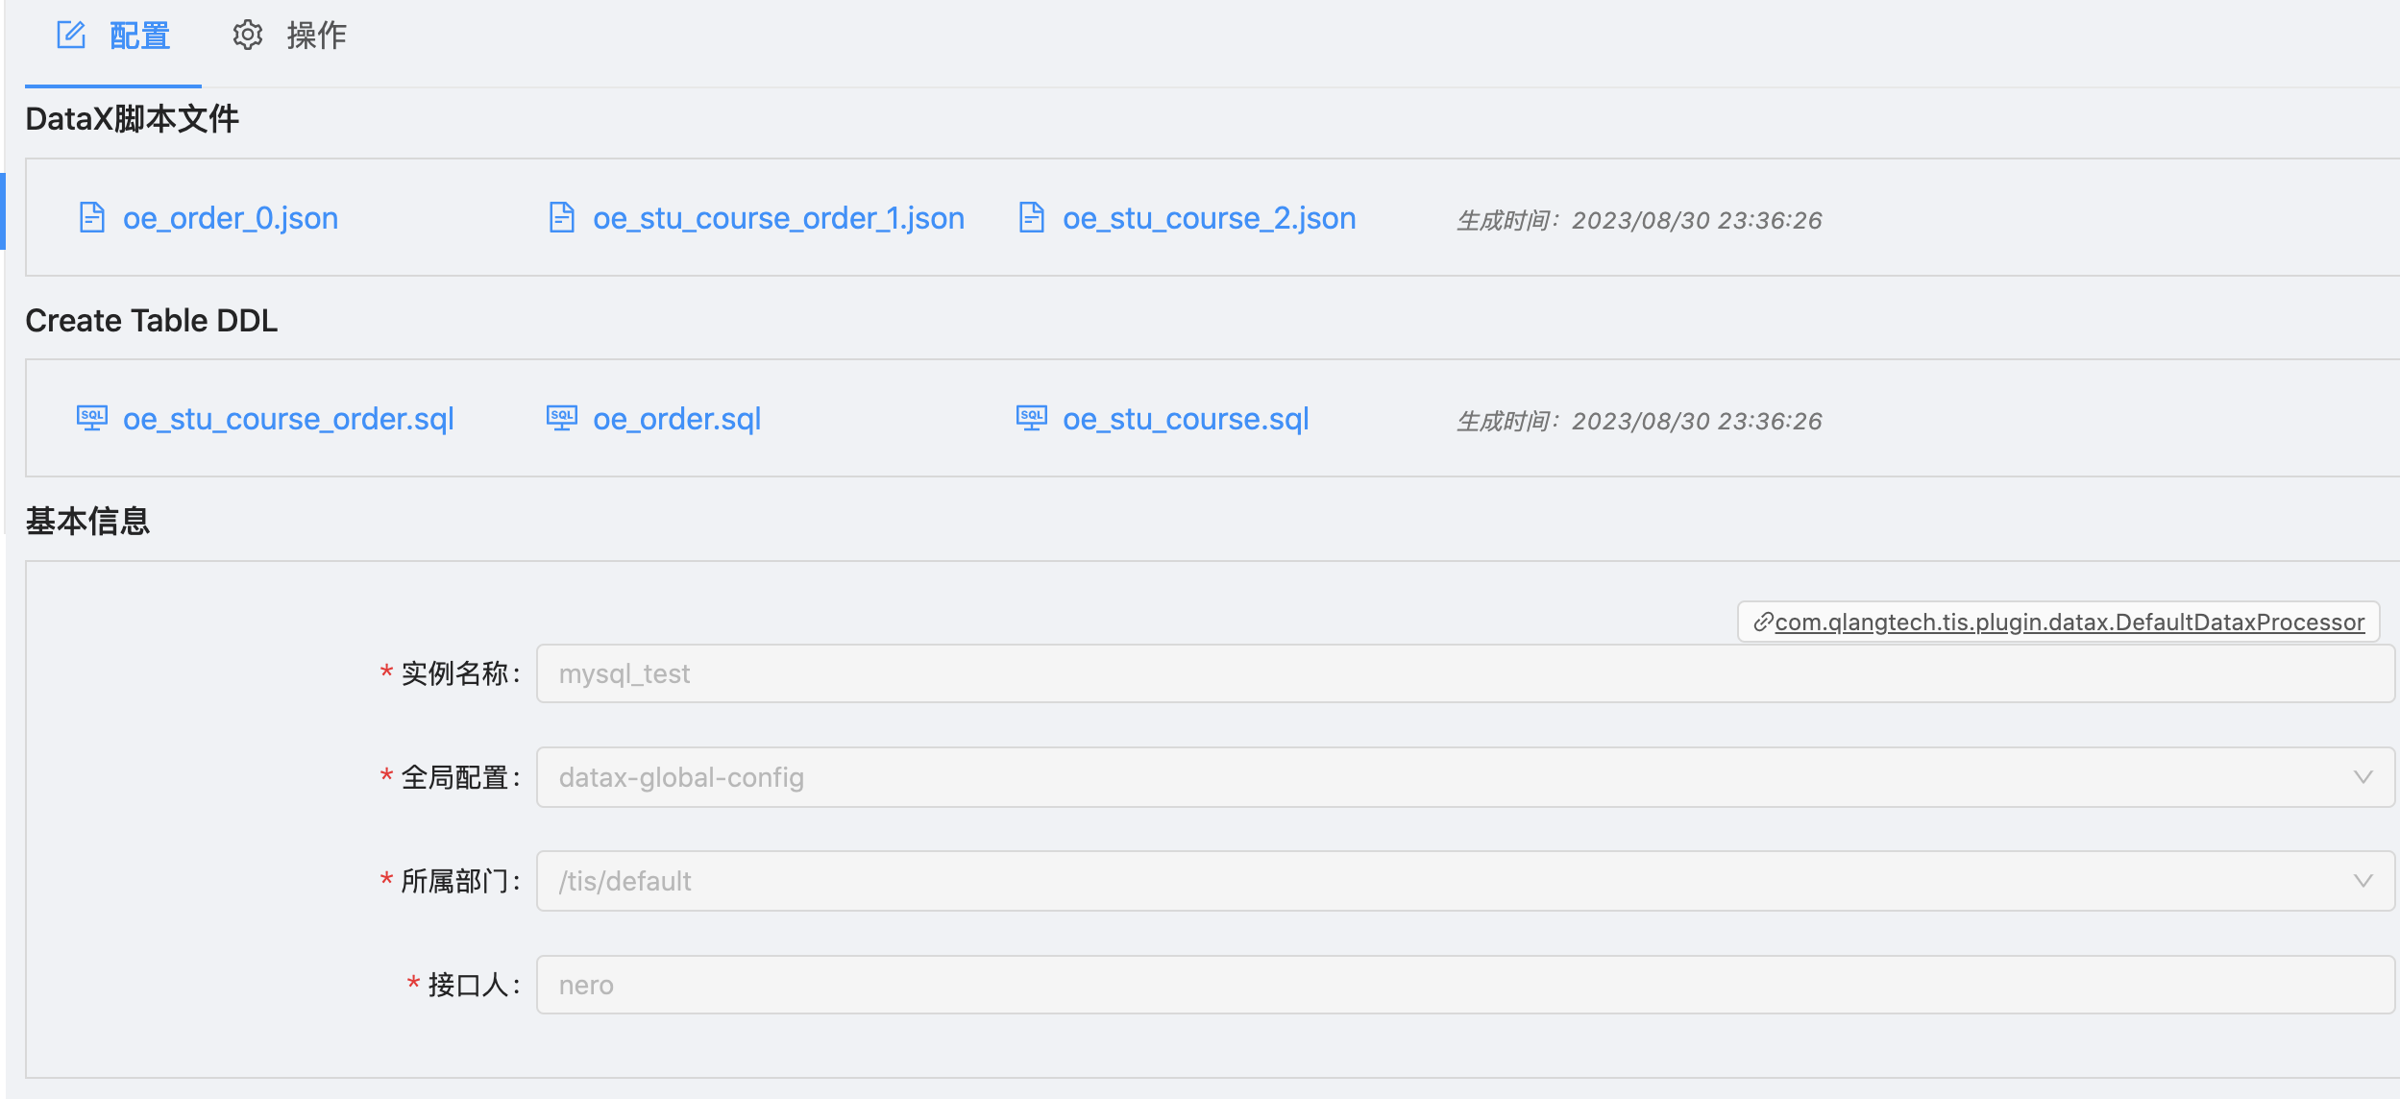The image size is (2400, 1099).
Task: Open the oe_stu_course_order.sql DDL file
Action: point(288,418)
